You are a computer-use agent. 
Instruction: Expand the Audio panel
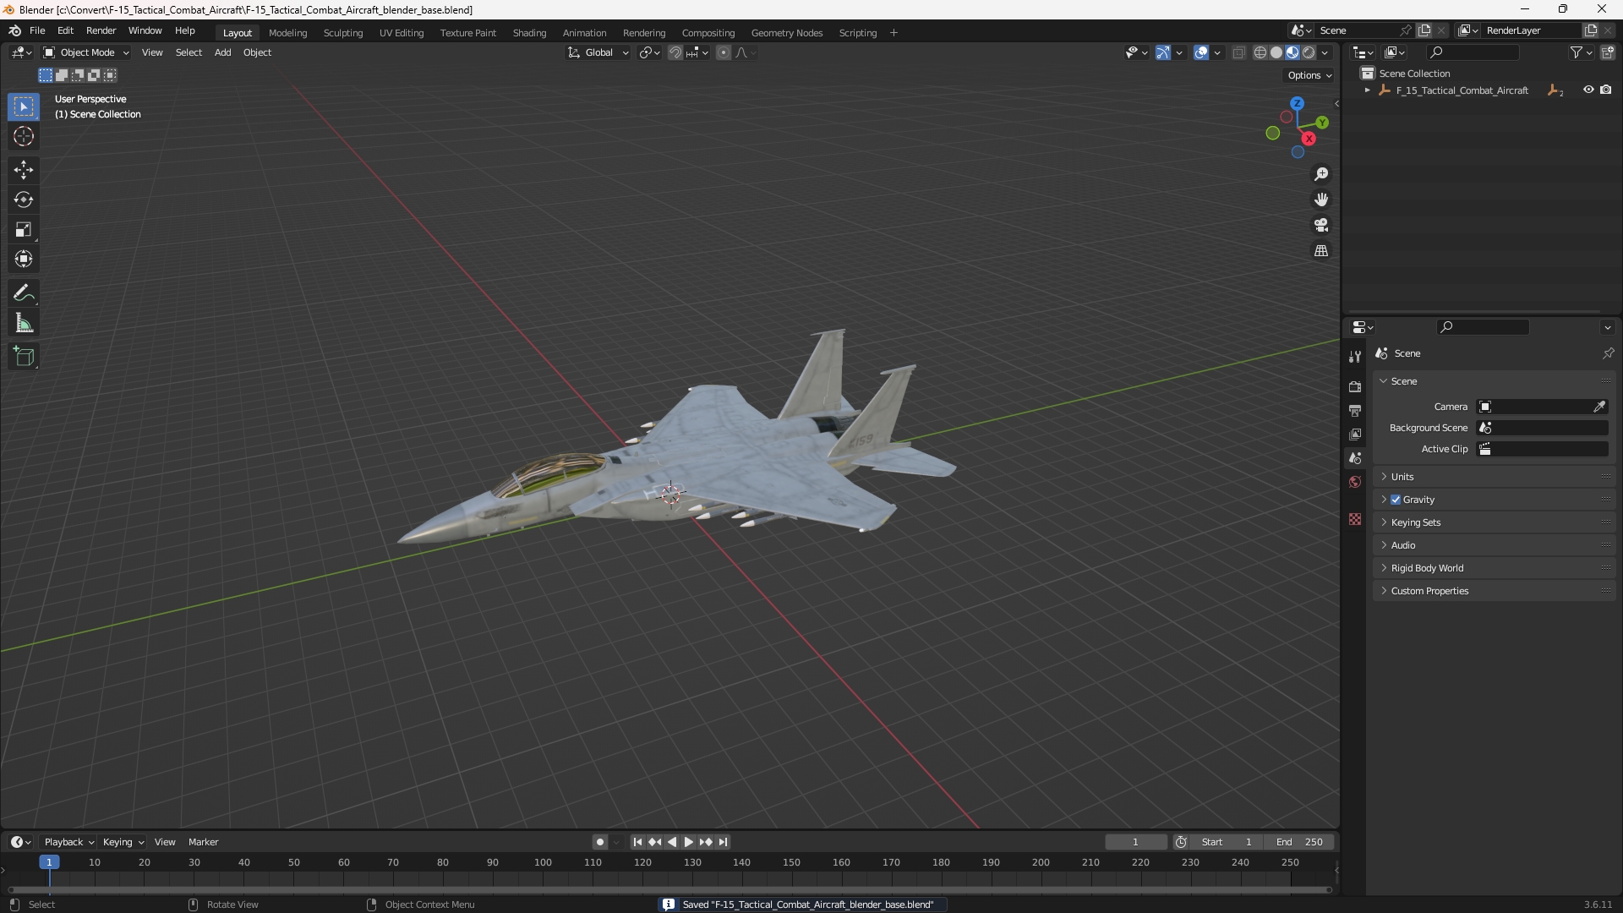click(1494, 545)
